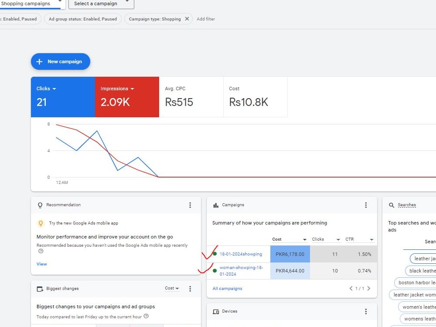Open Campaigns card three-dot menu

(x=366, y=205)
